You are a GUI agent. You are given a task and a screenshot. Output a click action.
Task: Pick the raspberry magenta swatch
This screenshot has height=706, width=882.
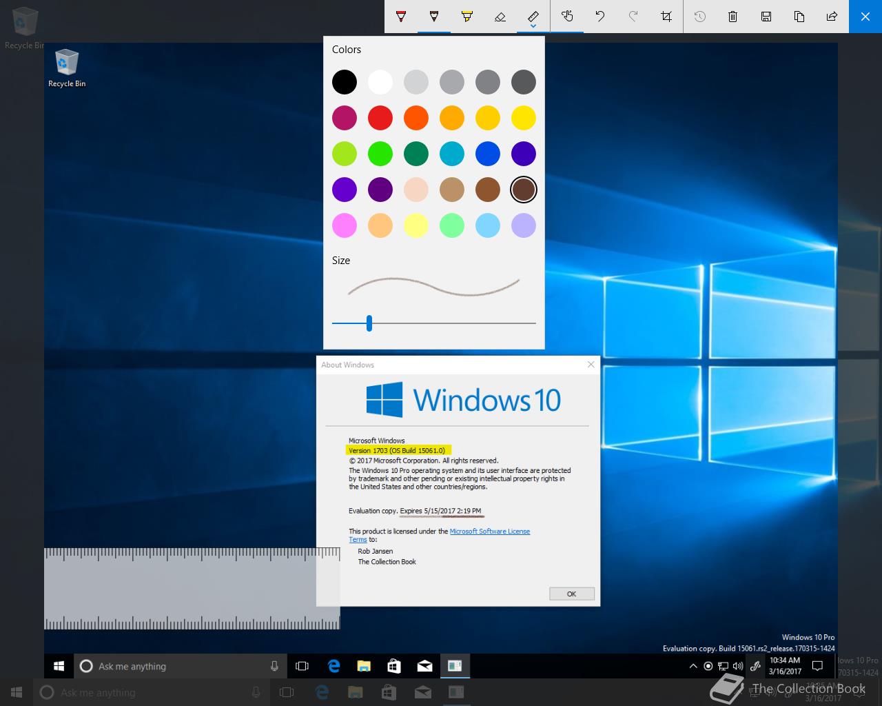(345, 118)
